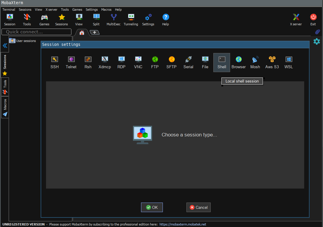Add a new tab with plus button
This screenshot has height=227, width=323.
pyautogui.click(x=94, y=32)
